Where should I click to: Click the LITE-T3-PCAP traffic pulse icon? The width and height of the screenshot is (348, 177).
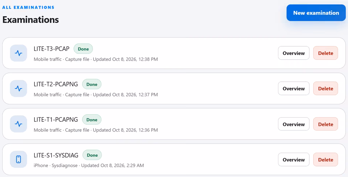(x=18, y=53)
